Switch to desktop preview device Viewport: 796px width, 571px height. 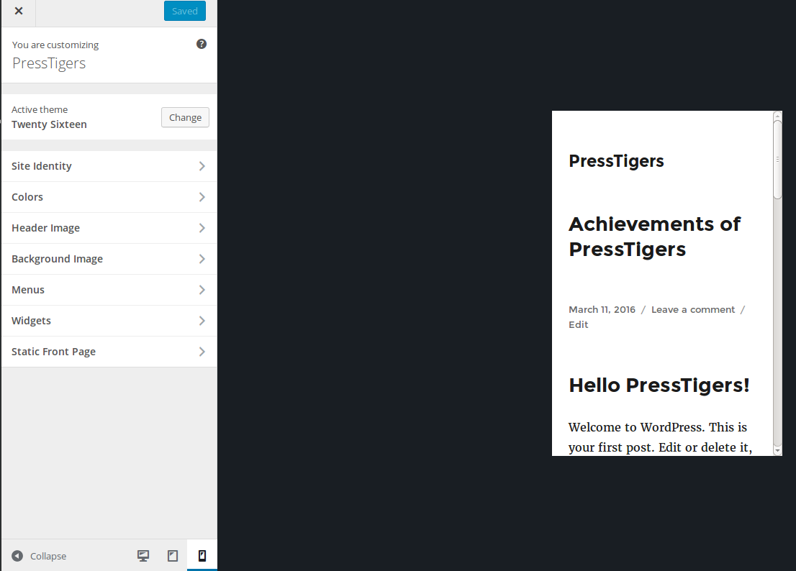click(143, 556)
